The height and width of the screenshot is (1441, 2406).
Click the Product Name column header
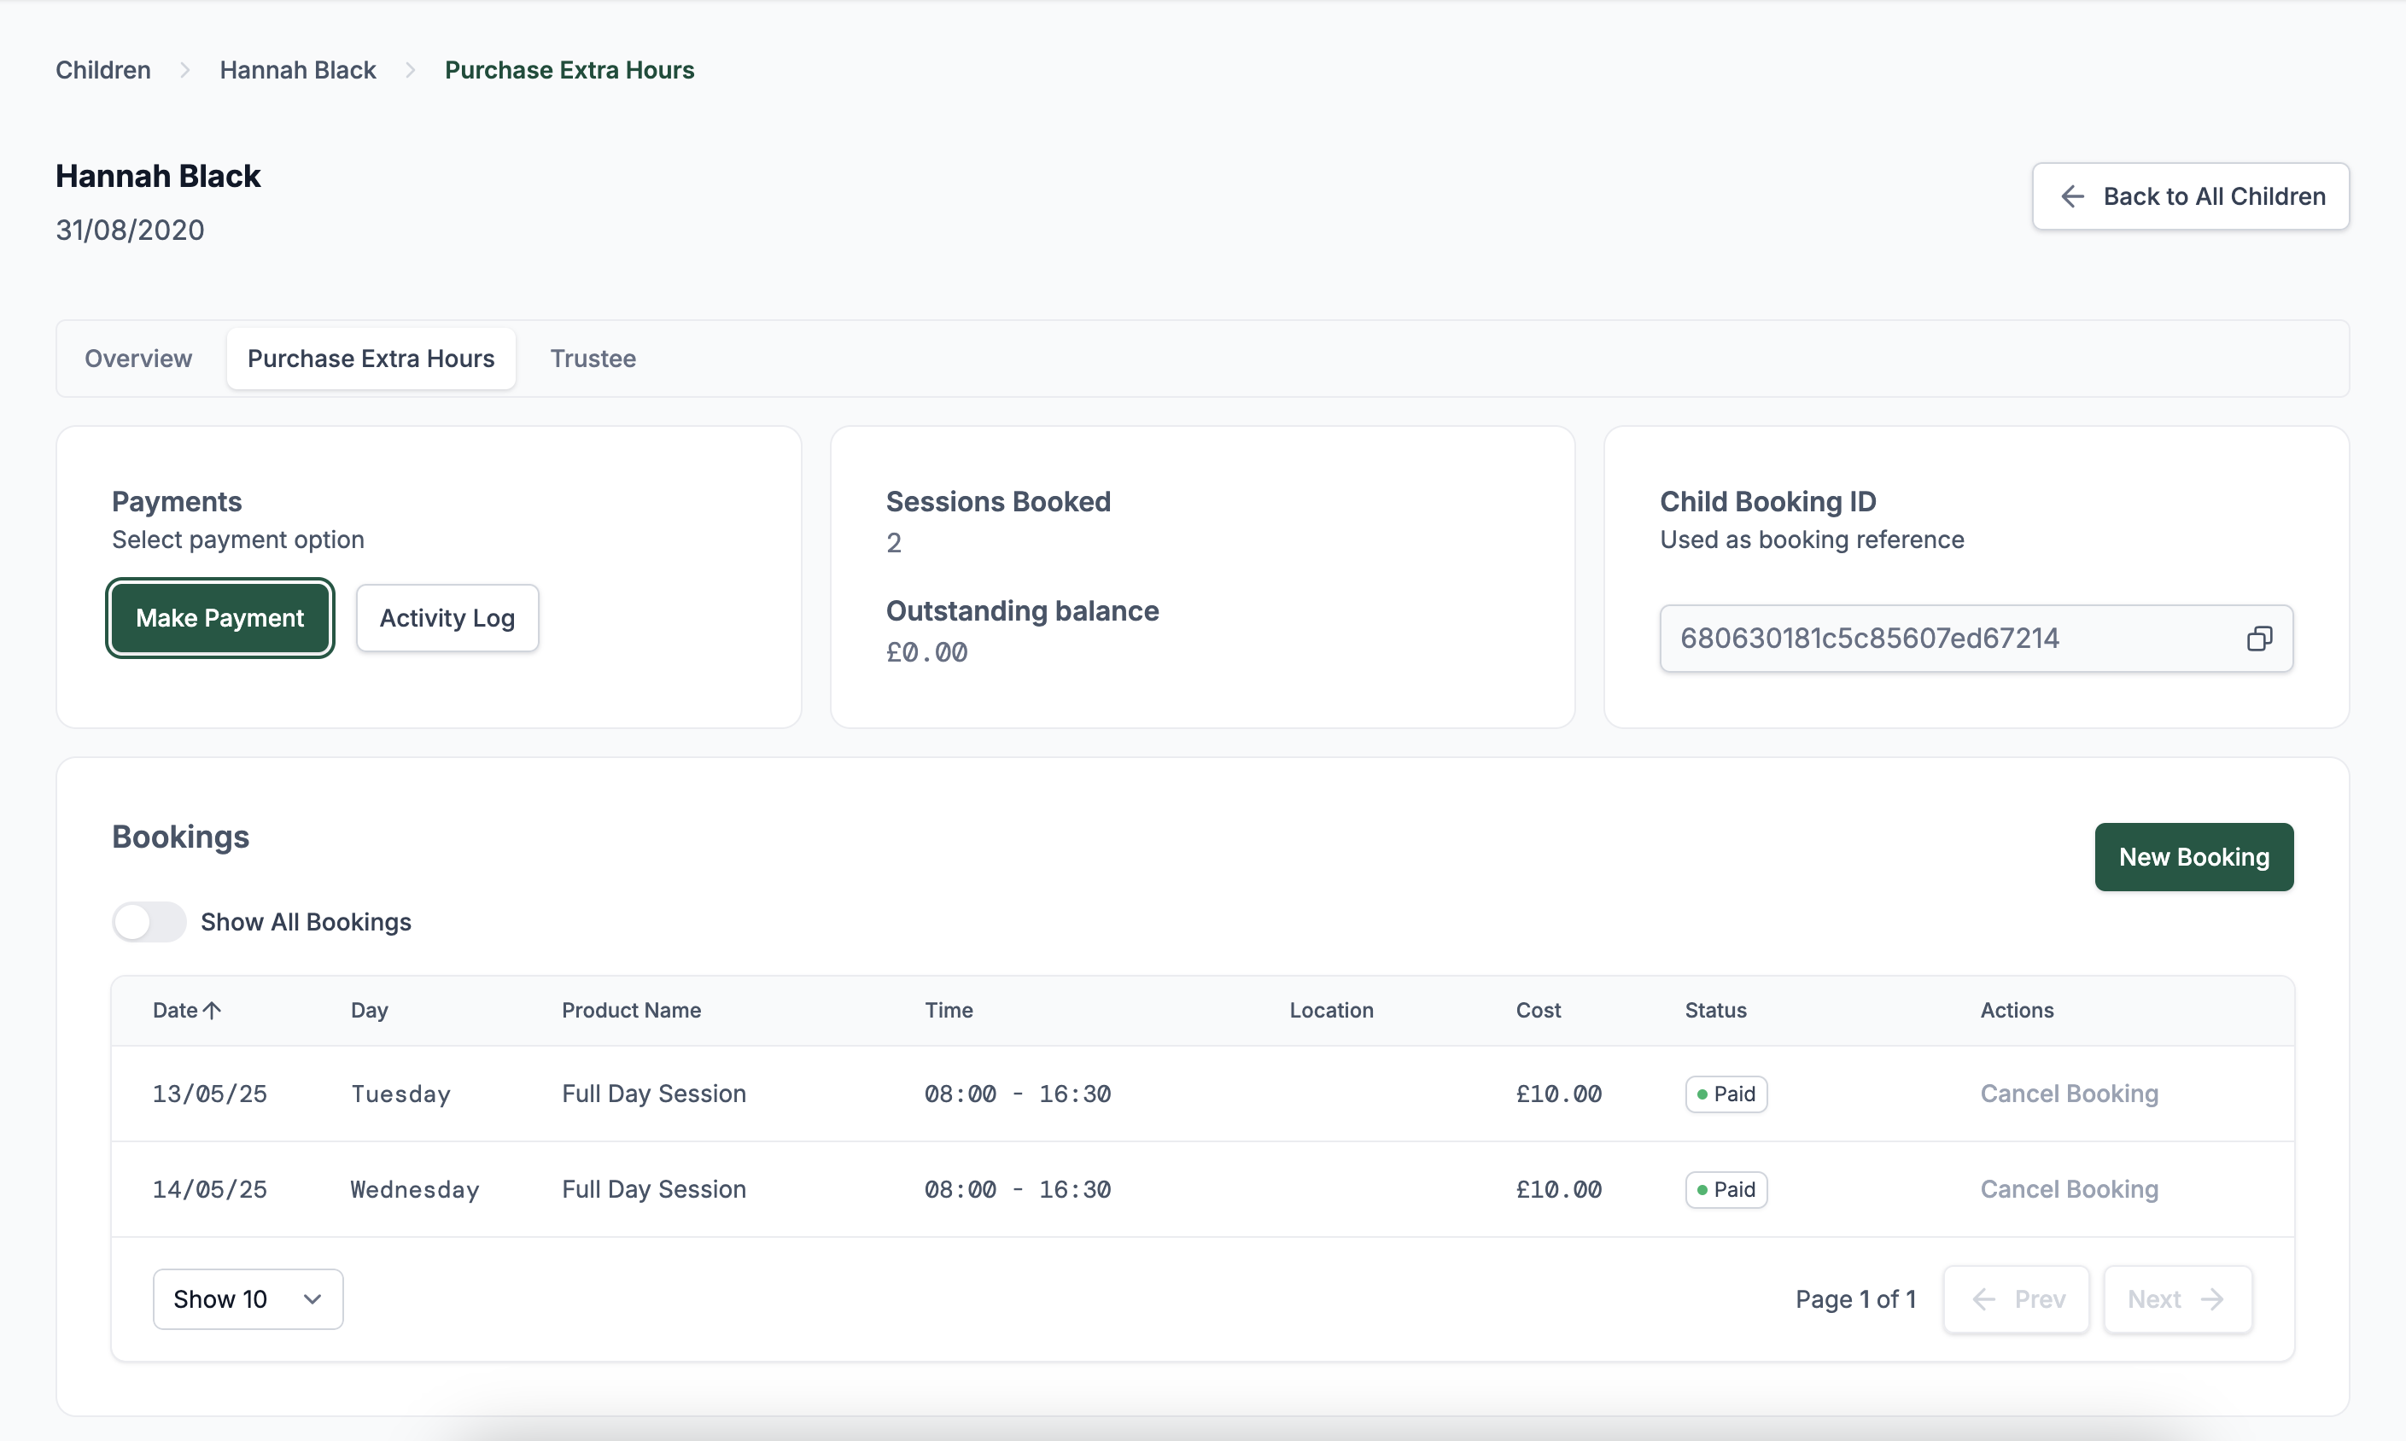point(631,1010)
